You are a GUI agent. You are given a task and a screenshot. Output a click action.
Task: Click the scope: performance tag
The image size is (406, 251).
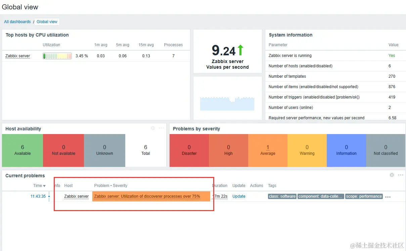(x=364, y=196)
